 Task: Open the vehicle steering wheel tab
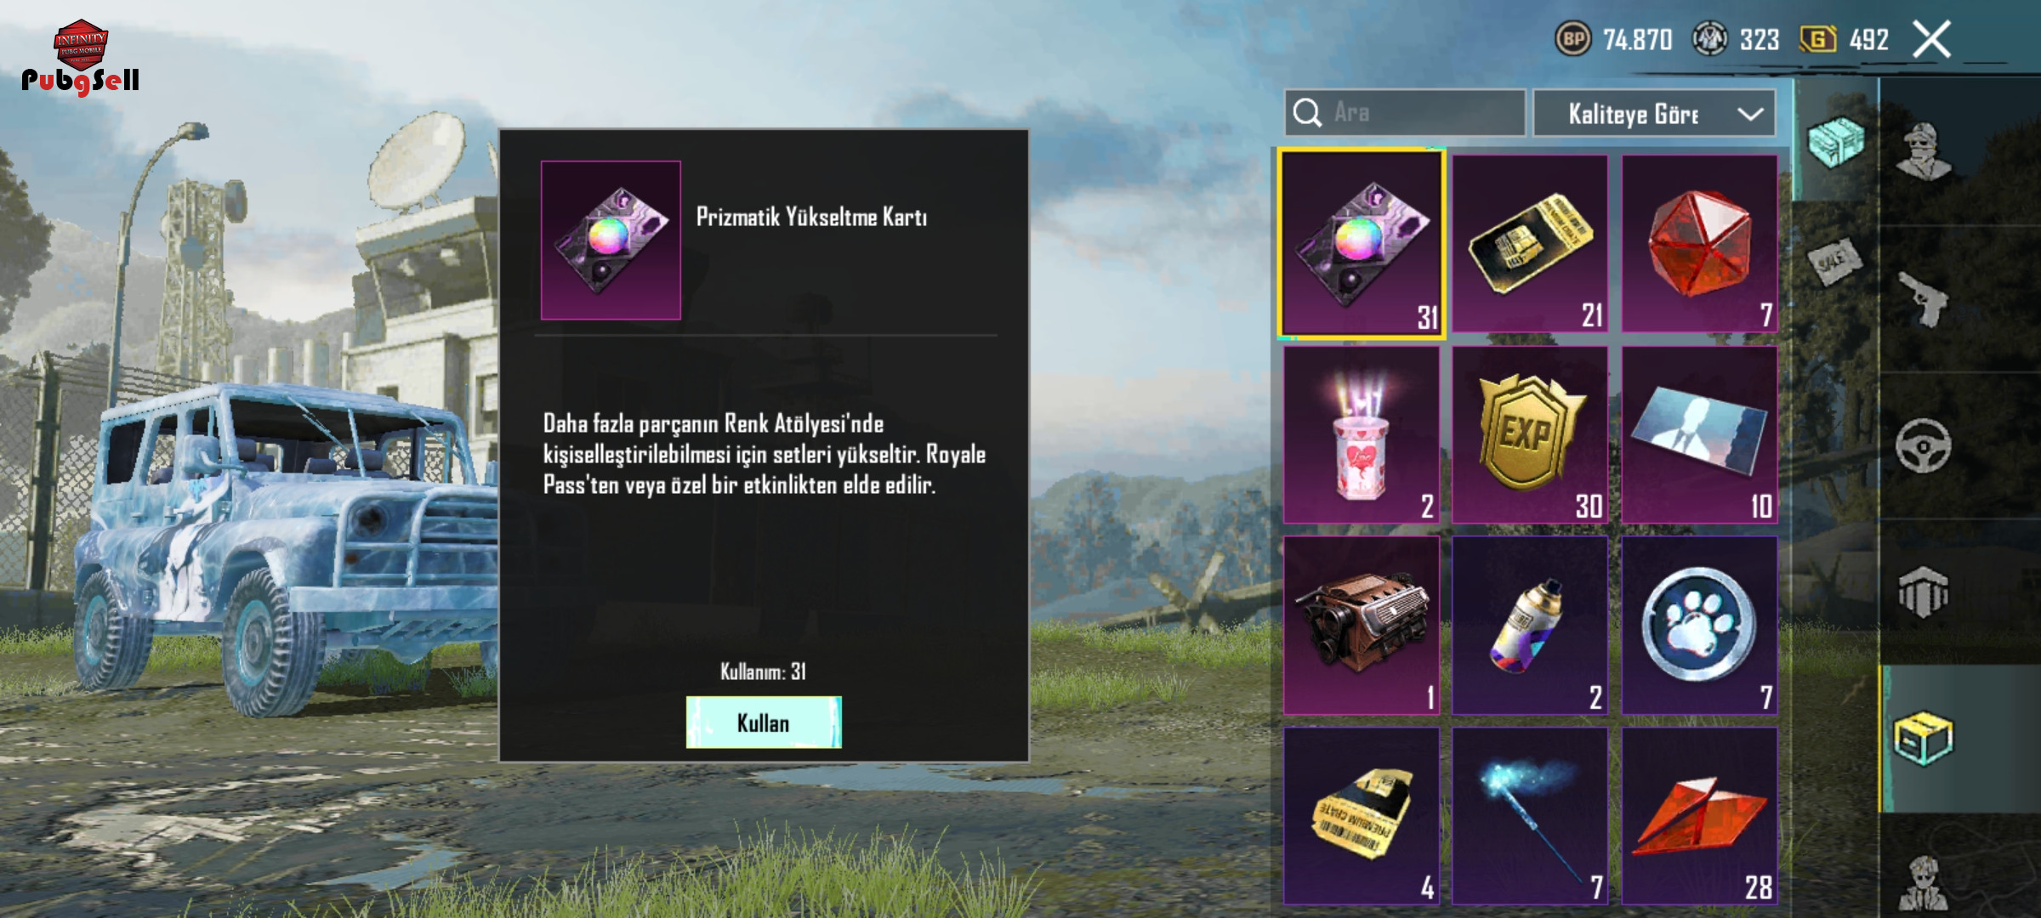(x=1924, y=445)
